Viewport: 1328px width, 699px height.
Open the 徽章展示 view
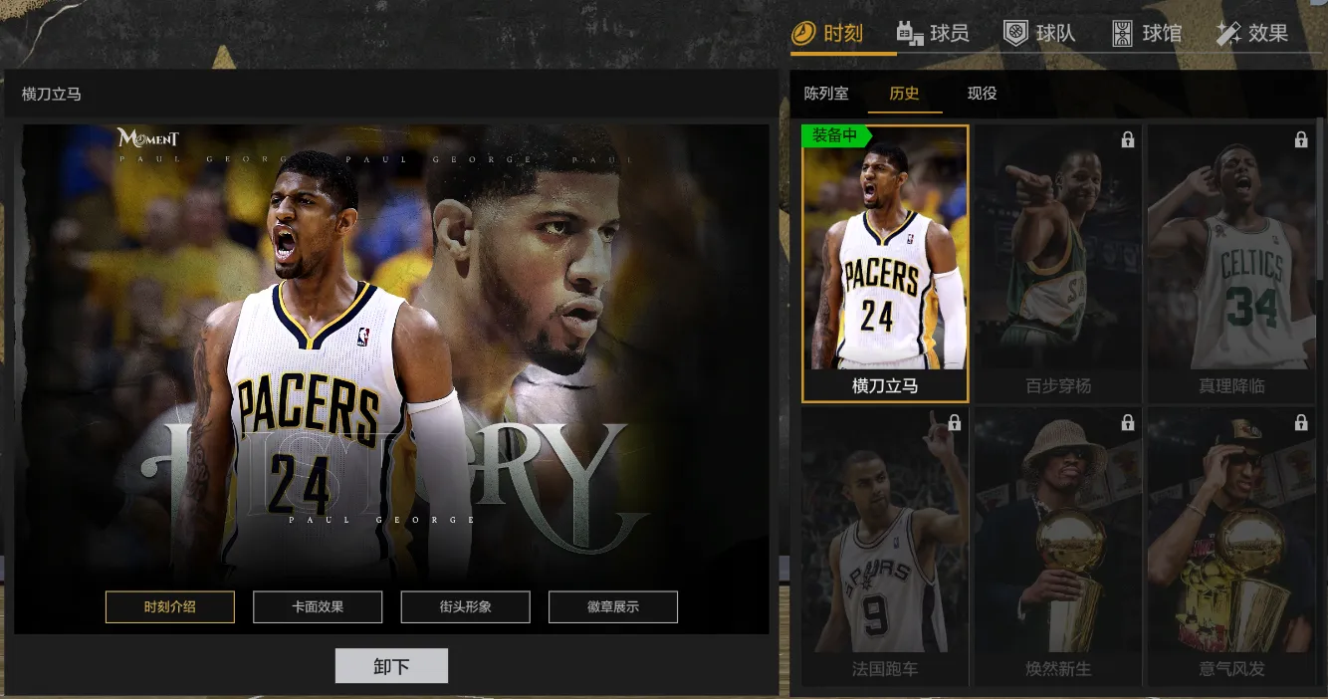pyautogui.click(x=613, y=606)
